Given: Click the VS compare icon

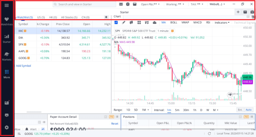Looking at the screenshot, I should point(147,22).
